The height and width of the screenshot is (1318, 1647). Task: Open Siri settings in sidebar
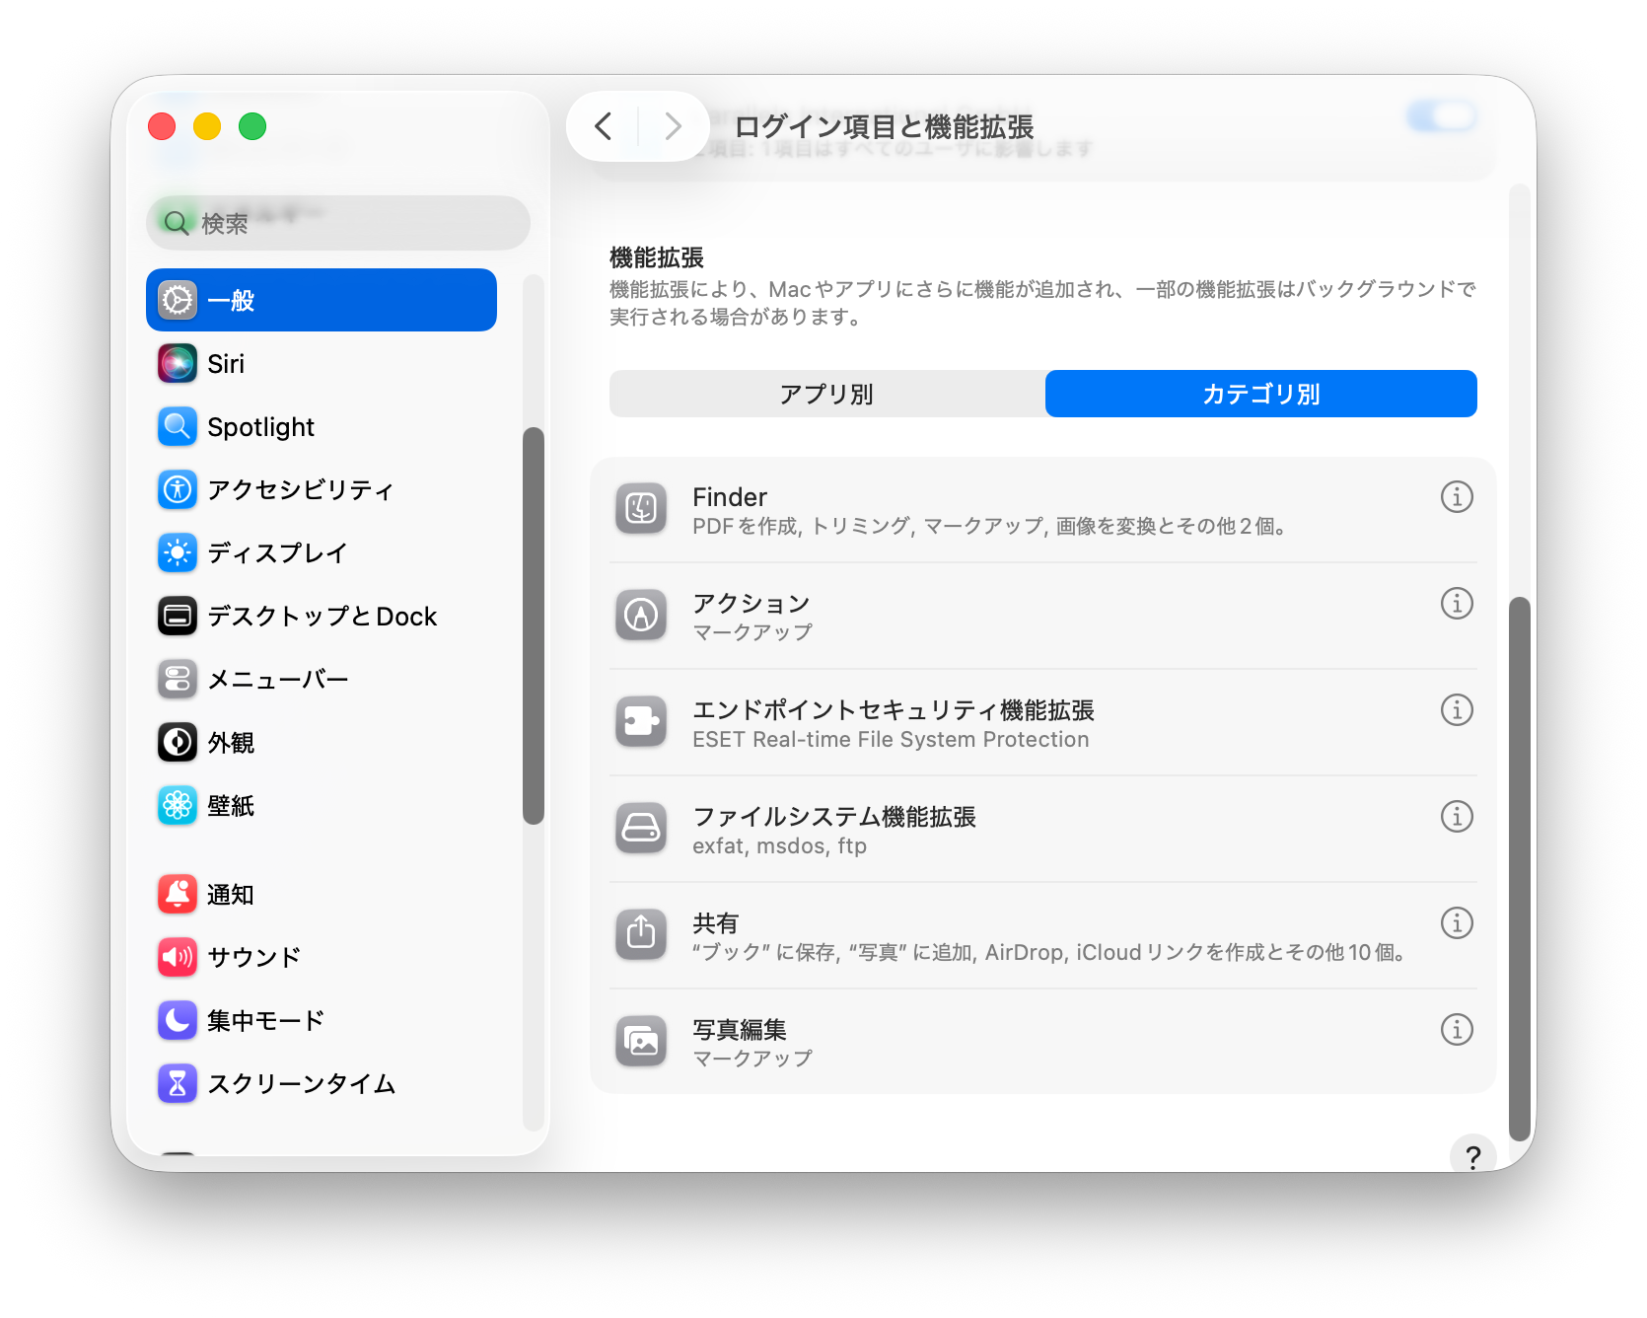[226, 364]
